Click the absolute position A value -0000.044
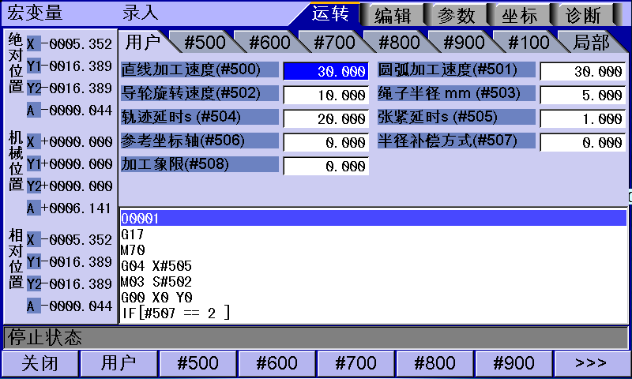The width and height of the screenshot is (632, 379). [x=77, y=110]
